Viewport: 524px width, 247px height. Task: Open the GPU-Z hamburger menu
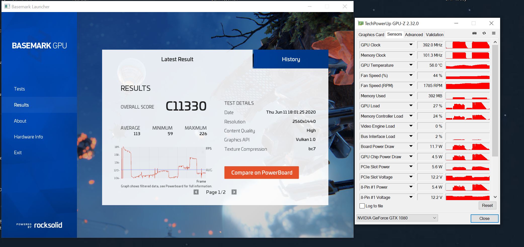coord(494,33)
